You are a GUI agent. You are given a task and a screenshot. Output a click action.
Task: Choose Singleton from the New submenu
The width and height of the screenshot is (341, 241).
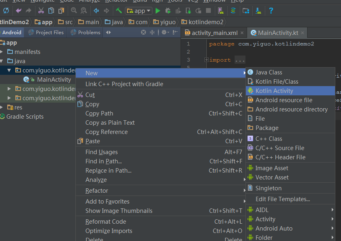[x=290, y=188]
